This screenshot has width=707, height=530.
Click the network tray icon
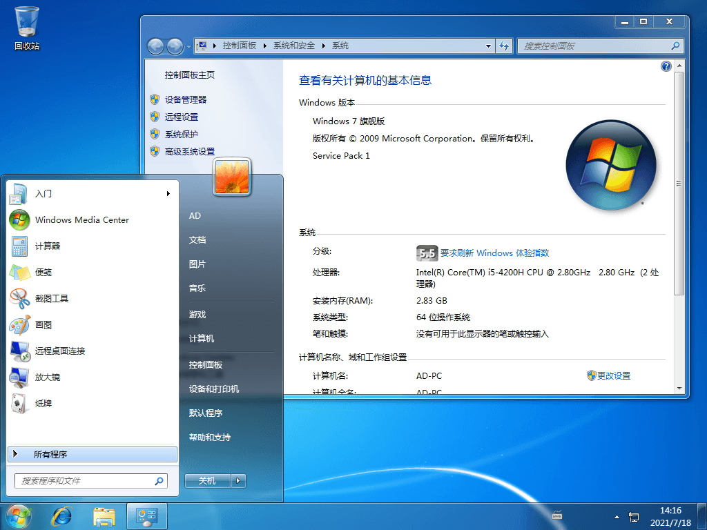[x=634, y=517]
